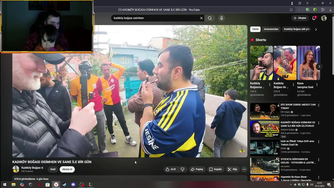The image size is (334, 188).
Task: Open Paylaş share dialog
Action: (197, 169)
